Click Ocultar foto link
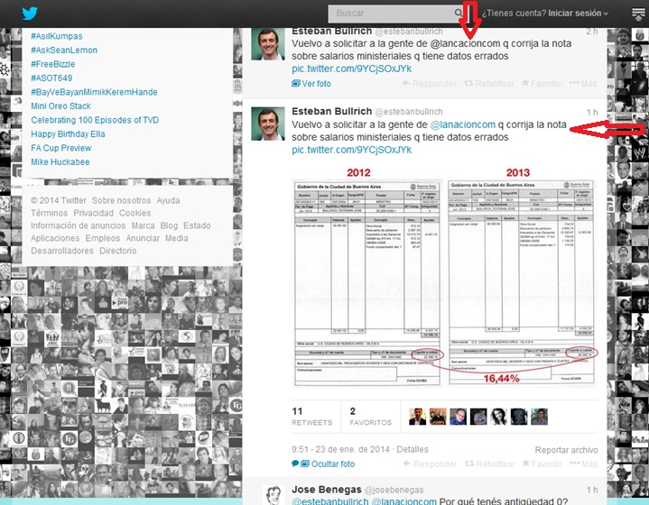This screenshot has width=649, height=505. pos(333,464)
